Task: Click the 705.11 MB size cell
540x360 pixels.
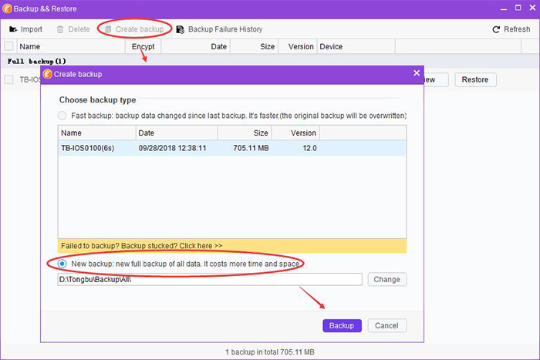Action: pos(251,148)
